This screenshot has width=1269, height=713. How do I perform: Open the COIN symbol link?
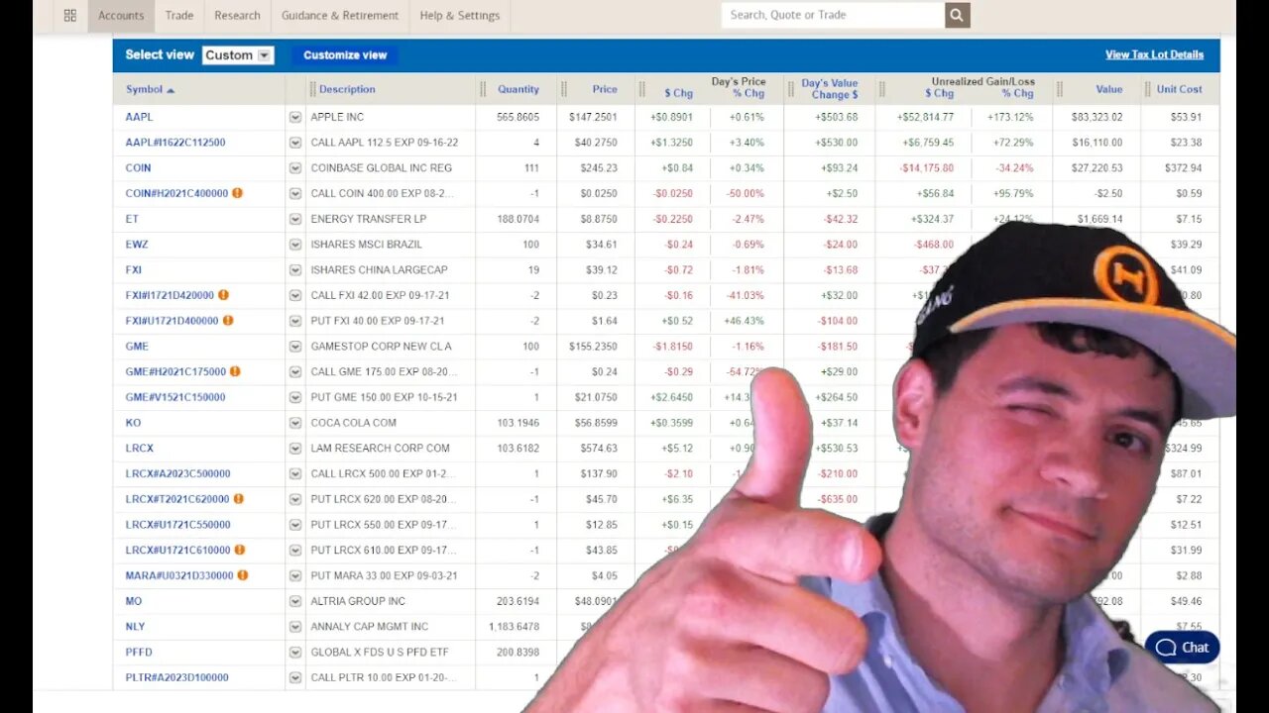(138, 168)
